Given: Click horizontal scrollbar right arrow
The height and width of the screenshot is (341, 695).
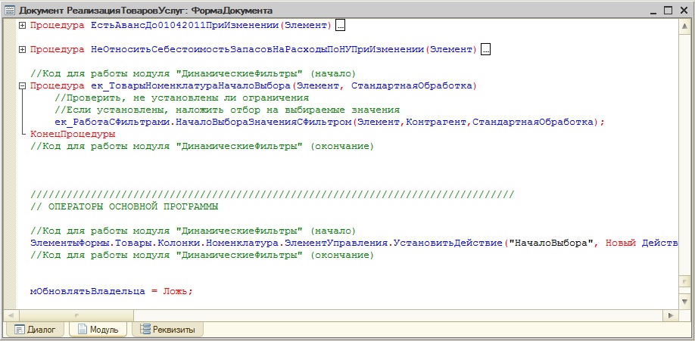Looking at the screenshot, I should click(x=670, y=315).
